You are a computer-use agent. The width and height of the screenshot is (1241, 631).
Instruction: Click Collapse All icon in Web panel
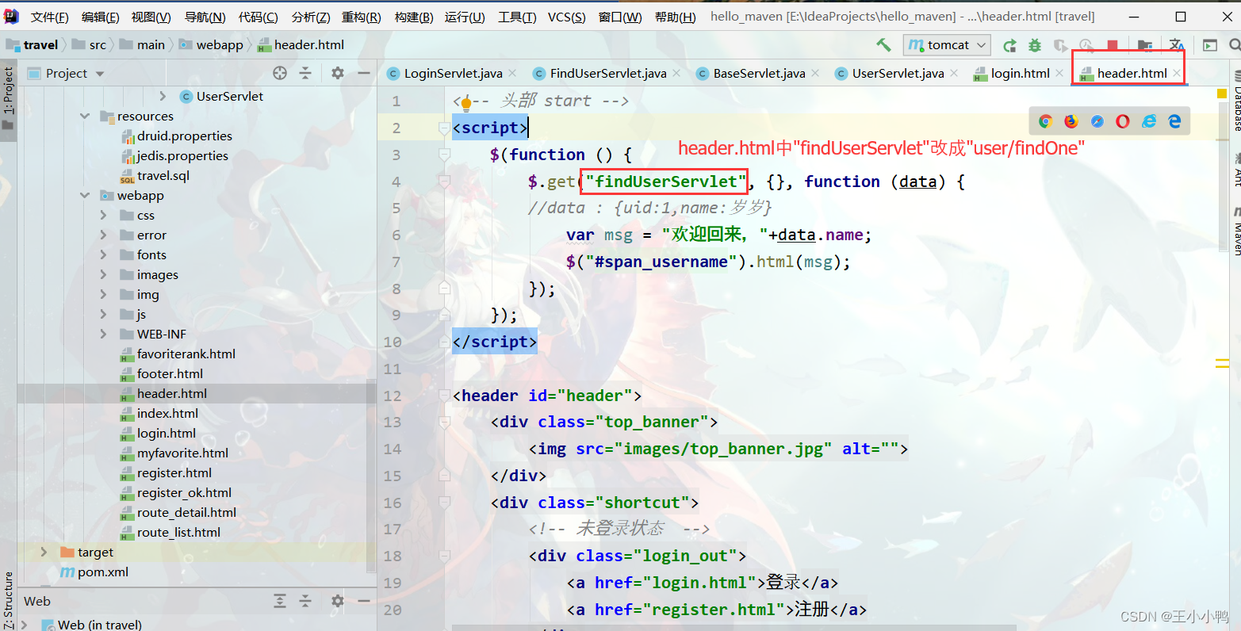[x=305, y=601]
